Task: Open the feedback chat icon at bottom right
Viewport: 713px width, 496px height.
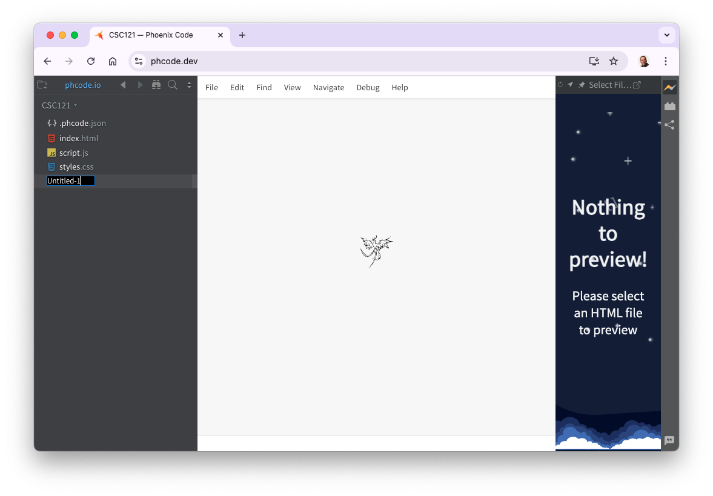Action: click(669, 441)
